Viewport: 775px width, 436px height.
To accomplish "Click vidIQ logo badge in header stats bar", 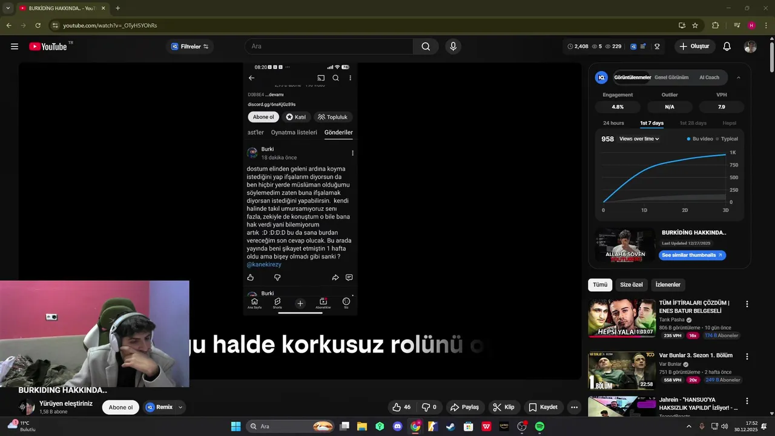I will point(633,47).
